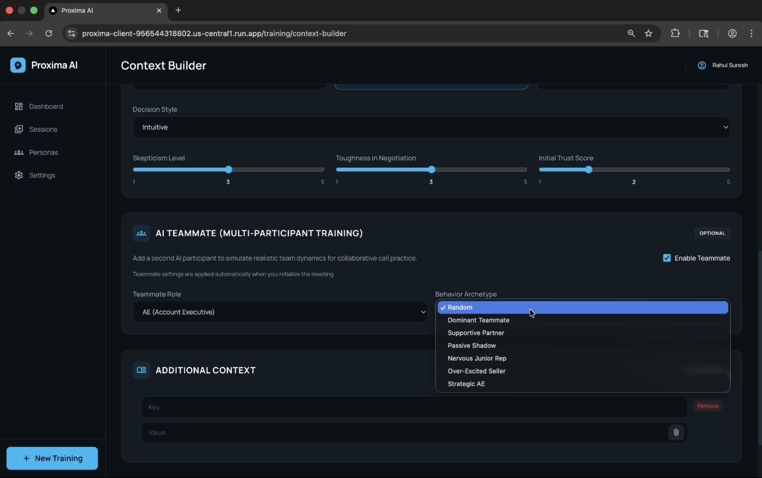Click the paperclip attachment icon
Image resolution: width=762 pixels, height=478 pixels.
[676, 432]
